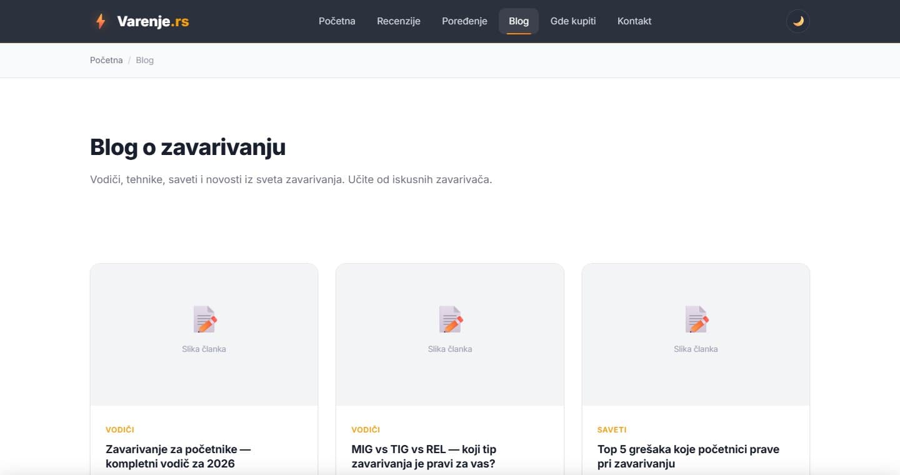Click the document pencil icon in the first card

204,319
